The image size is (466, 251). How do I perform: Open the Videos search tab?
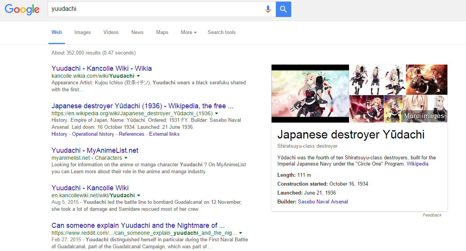pos(111,32)
